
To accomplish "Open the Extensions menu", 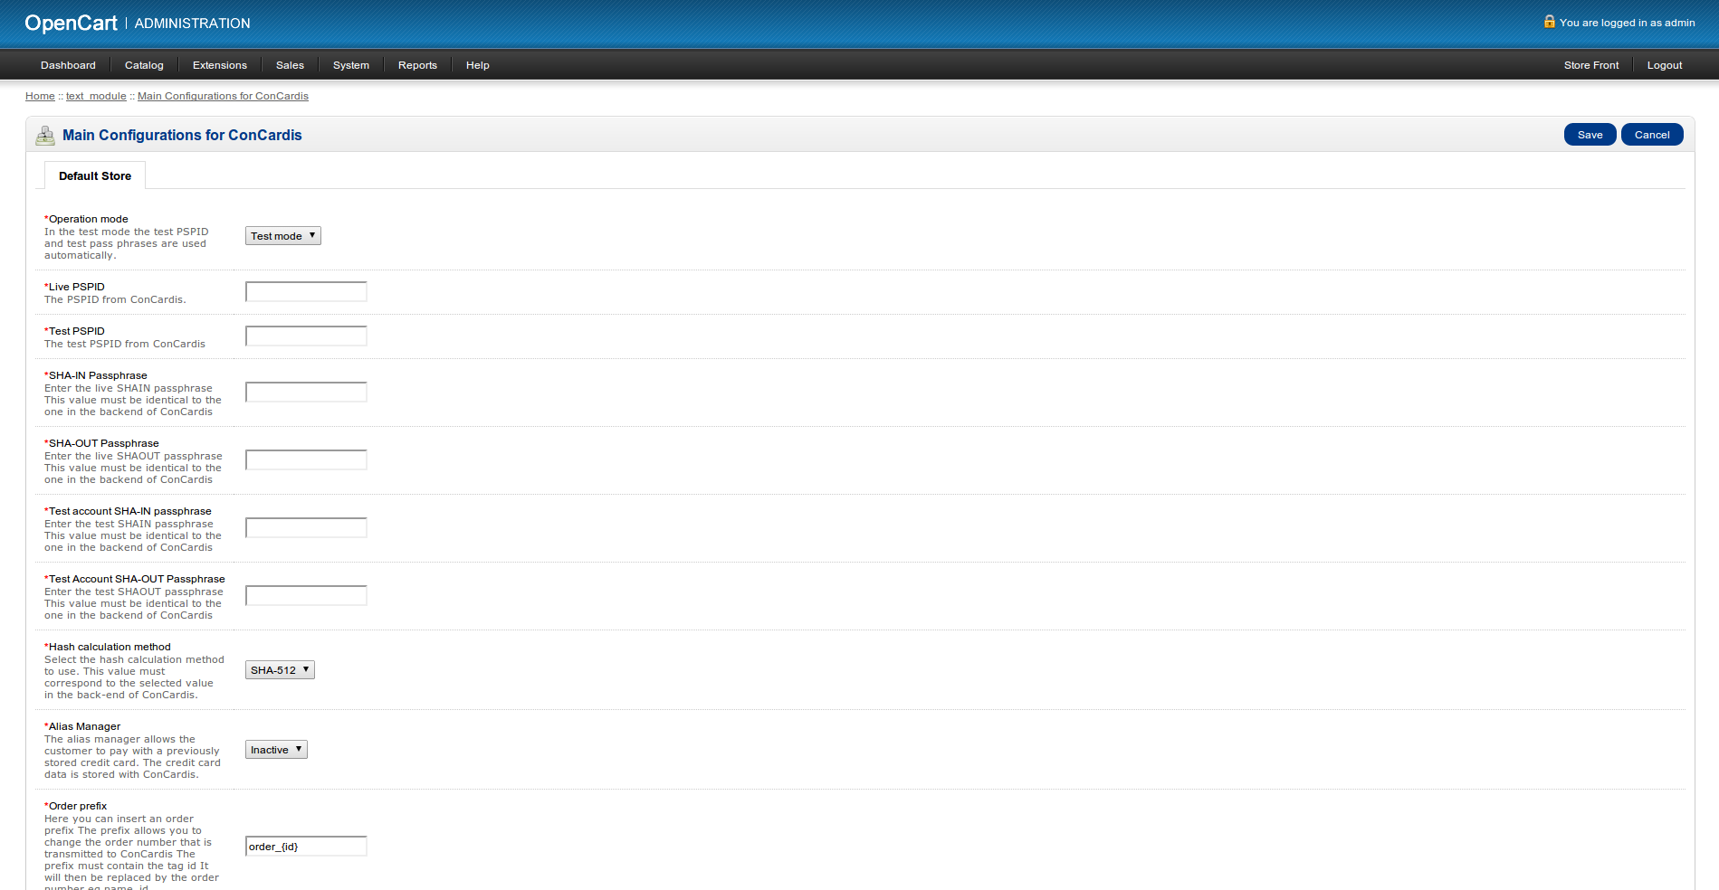I will [219, 65].
